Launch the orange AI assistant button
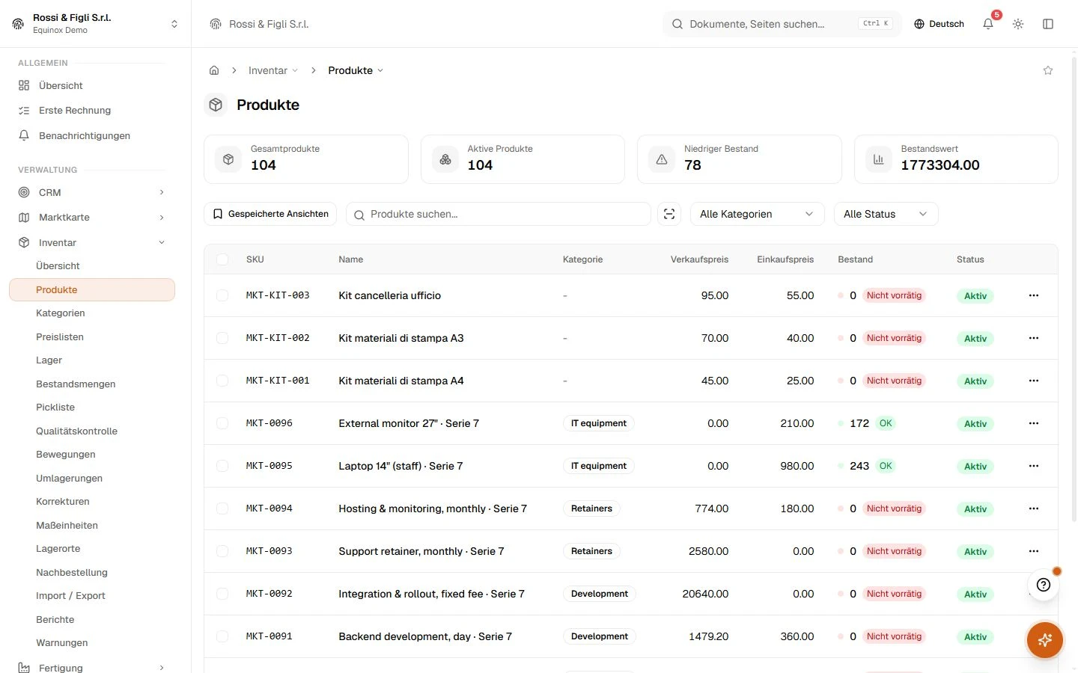1078x673 pixels. (x=1045, y=640)
